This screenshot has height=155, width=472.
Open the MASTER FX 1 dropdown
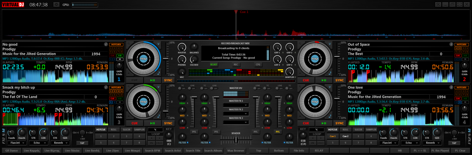236,105
